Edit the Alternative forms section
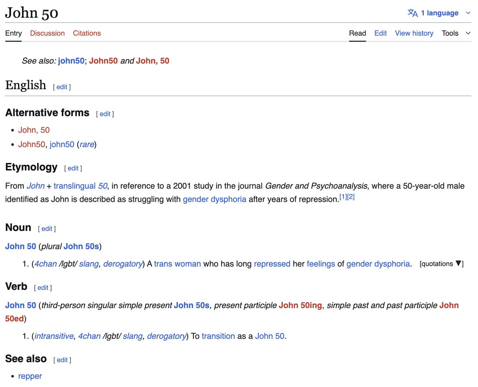478x387 pixels. 105,114
